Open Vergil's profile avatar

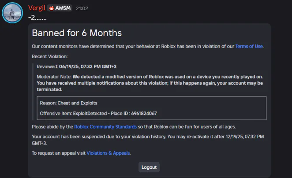click(x=12, y=13)
